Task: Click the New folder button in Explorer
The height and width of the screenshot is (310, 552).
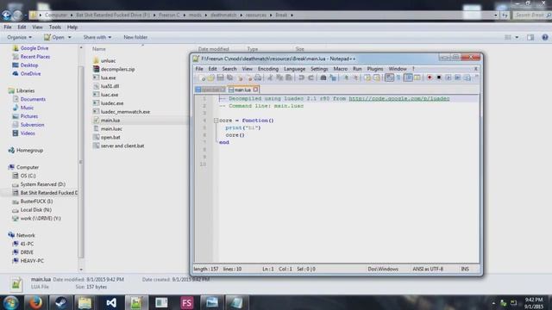Action: [135, 37]
